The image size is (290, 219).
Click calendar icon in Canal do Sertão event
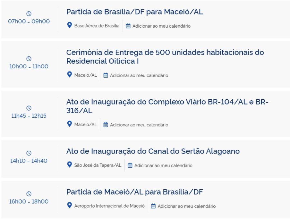pyautogui.click(x=130, y=165)
